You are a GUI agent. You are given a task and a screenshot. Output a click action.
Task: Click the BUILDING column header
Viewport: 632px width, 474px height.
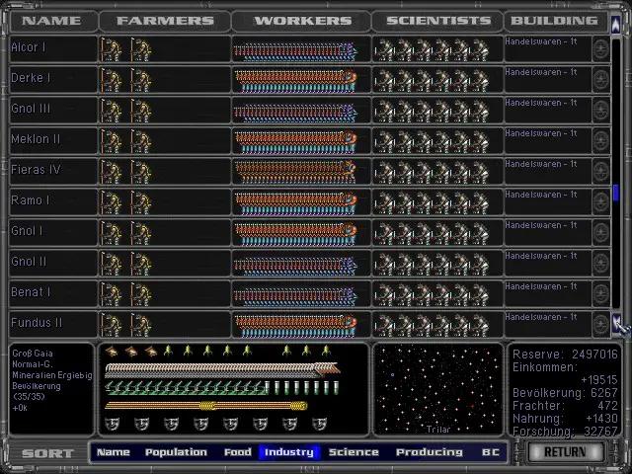coord(555,21)
